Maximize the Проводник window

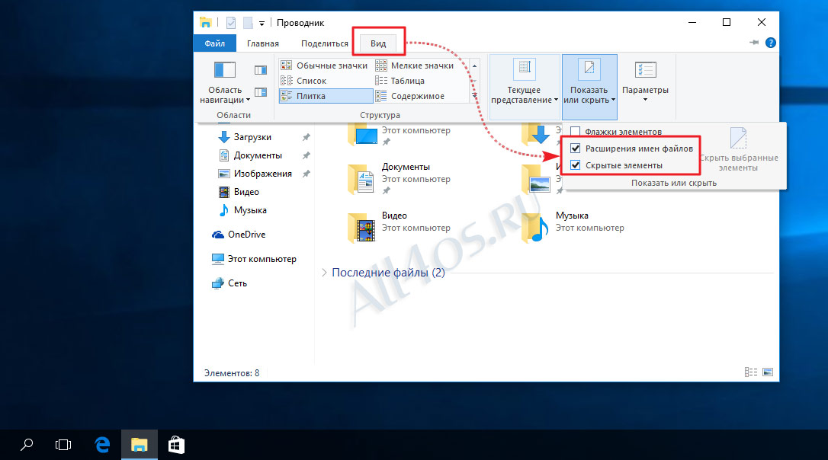point(727,22)
